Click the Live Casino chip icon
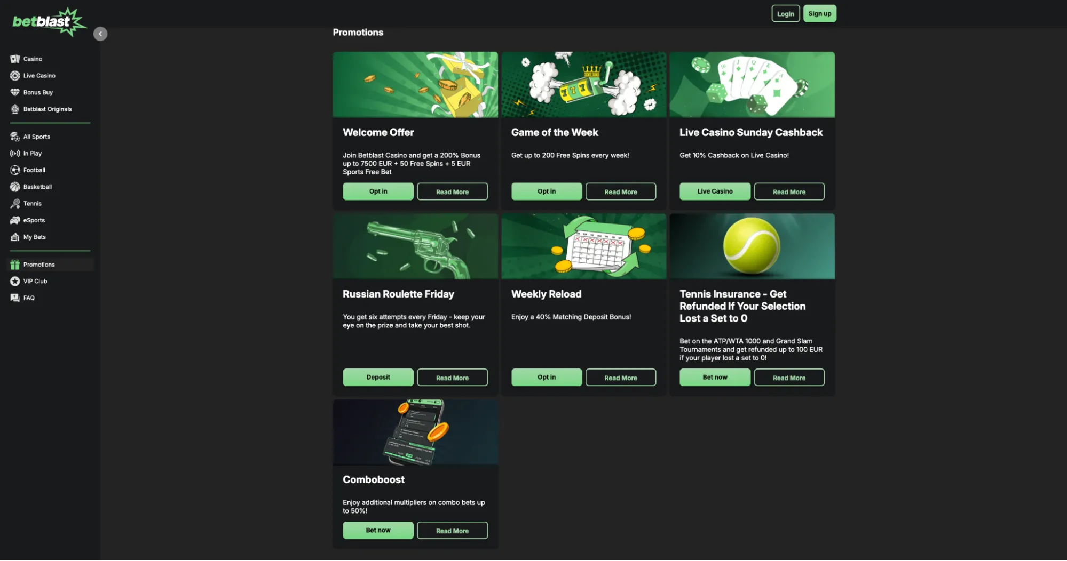This screenshot has width=1067, height=561. pos(15,76)
